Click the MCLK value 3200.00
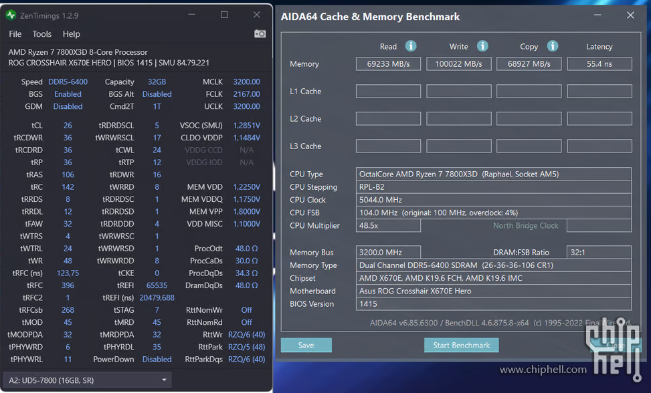 247,82
